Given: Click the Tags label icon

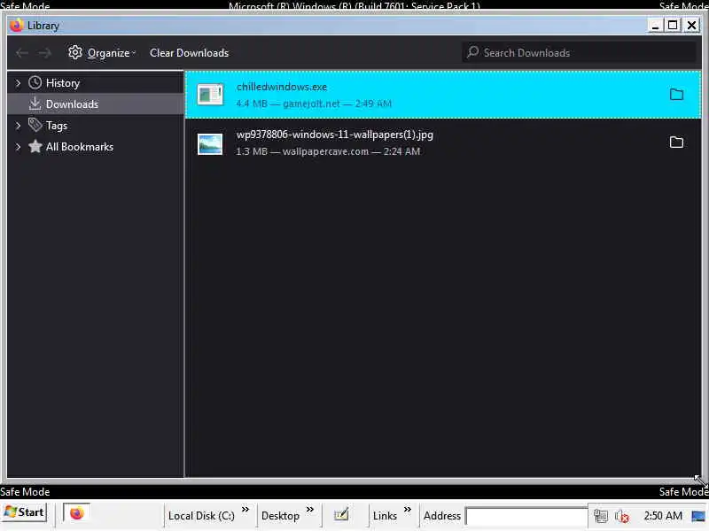Looking at the screenshot, I should (35, 125).
